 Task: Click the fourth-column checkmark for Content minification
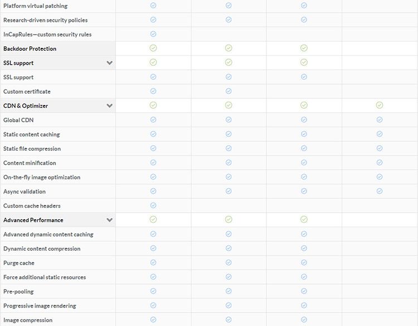click(x=380, y=162)
